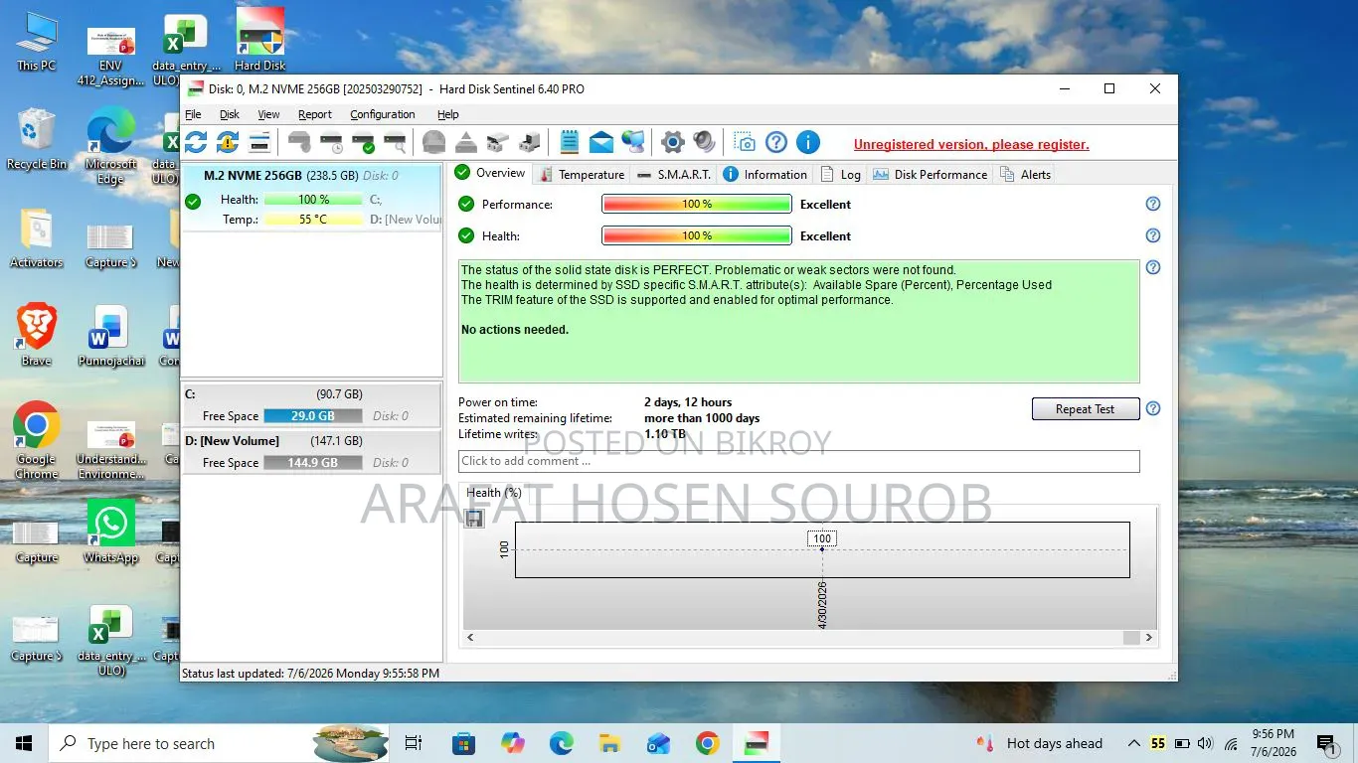Select the D: [New Volume] partition label
This screenshot has height=763, width=1358.
(x=232, y=440)
